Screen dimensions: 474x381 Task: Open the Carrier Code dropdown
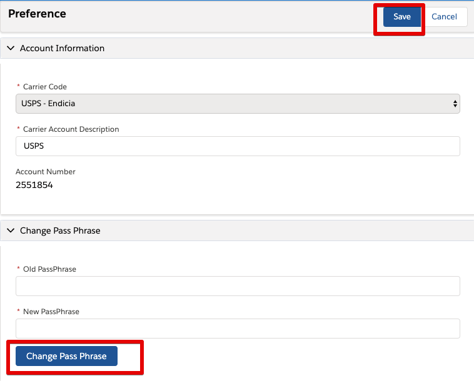click(238, 104)
